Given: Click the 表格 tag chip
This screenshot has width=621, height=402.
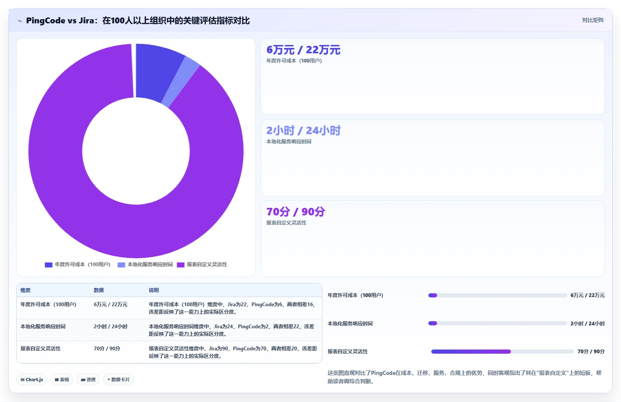Looking at the screenshot, I should tap(62, 380).
